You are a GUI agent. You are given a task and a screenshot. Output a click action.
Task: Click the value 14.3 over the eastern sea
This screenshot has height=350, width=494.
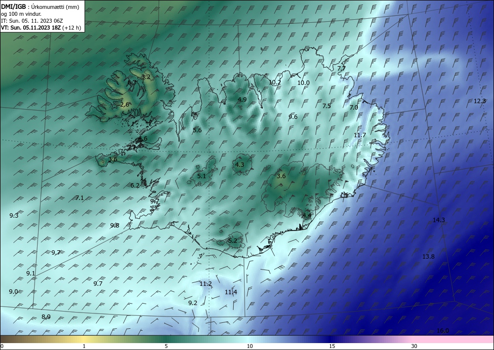pos(439,220)
